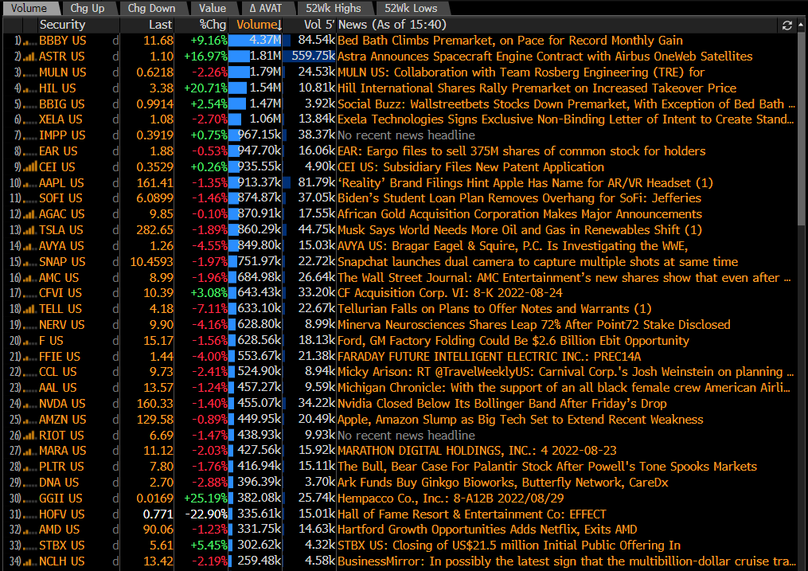Select the GGII US ticker
This screenshot has height=571, width=808.
click(61, 499)
